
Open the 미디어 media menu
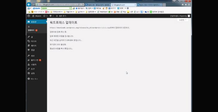tap(36, 41)
